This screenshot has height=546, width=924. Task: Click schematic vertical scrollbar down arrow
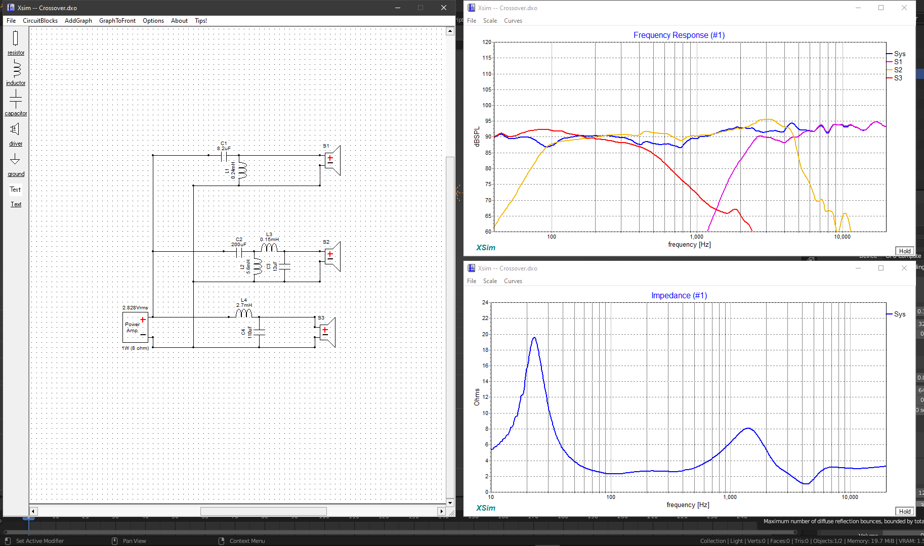pos(450,503)
